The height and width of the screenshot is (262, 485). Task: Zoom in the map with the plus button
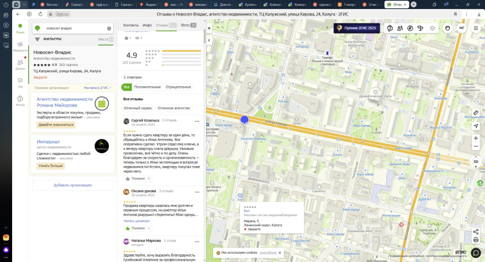tap(476, 138)
